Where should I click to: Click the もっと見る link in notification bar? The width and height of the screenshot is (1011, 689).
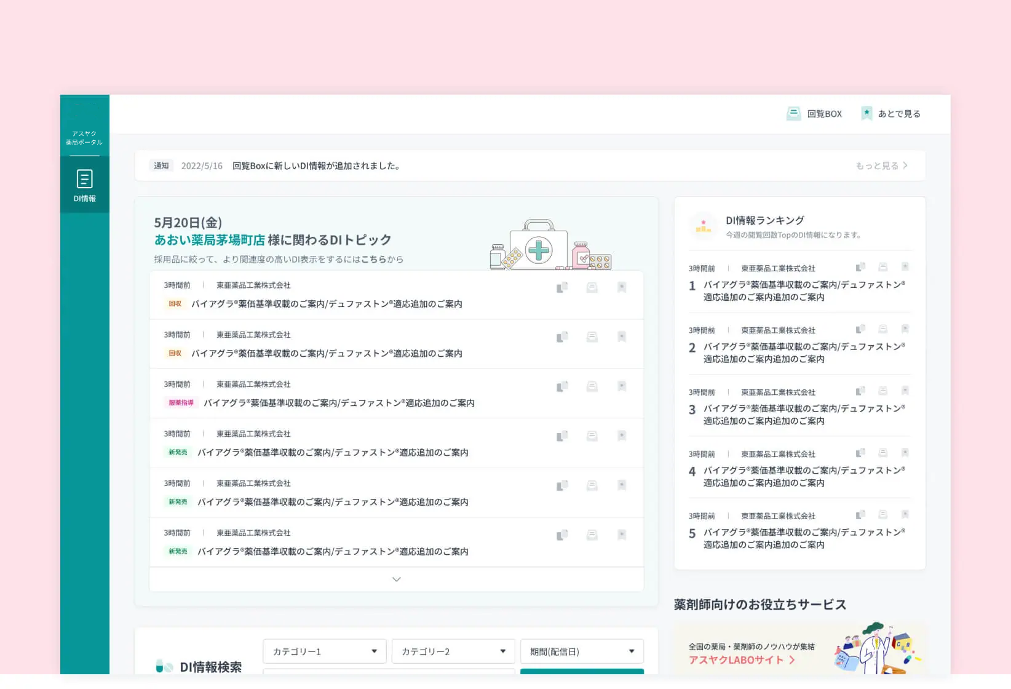(x=881, y=166)
